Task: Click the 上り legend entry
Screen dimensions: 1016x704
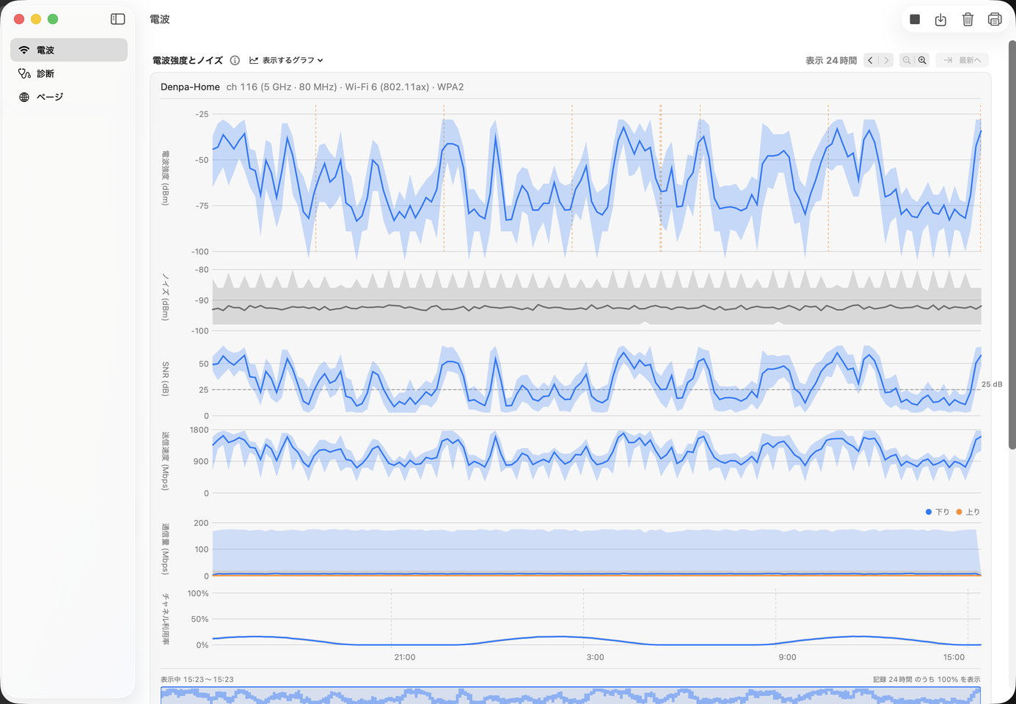Action: click(968, 512)
